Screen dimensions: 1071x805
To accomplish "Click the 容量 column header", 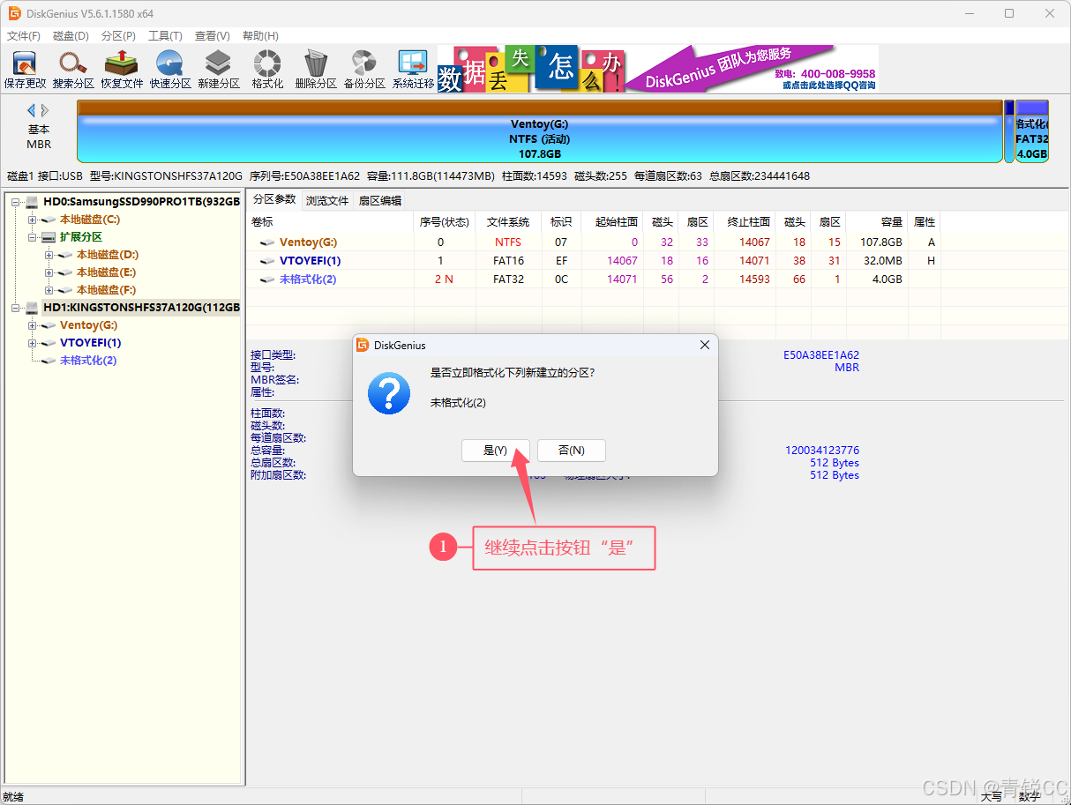I will (x=877, y=222).
